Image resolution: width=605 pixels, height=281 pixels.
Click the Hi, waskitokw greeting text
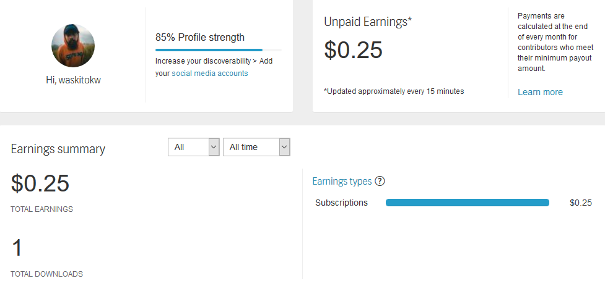[73, 80]
